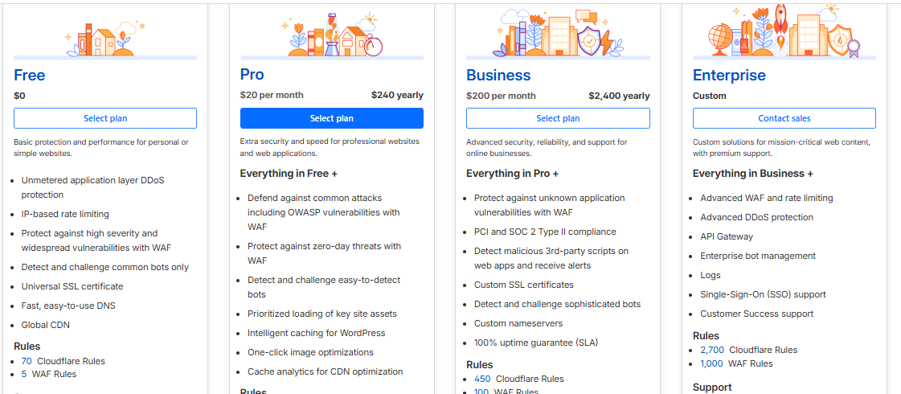Click the 2,700 Cloudflare Rules number

[x=712, y=350]
